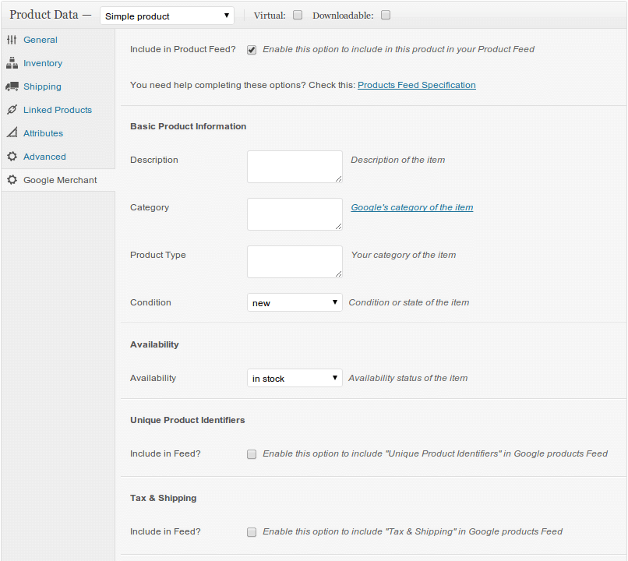The height and width of the screenshot is (561, 628).
Task: Click the General tab sliders icon
Action: pos(12,40)
